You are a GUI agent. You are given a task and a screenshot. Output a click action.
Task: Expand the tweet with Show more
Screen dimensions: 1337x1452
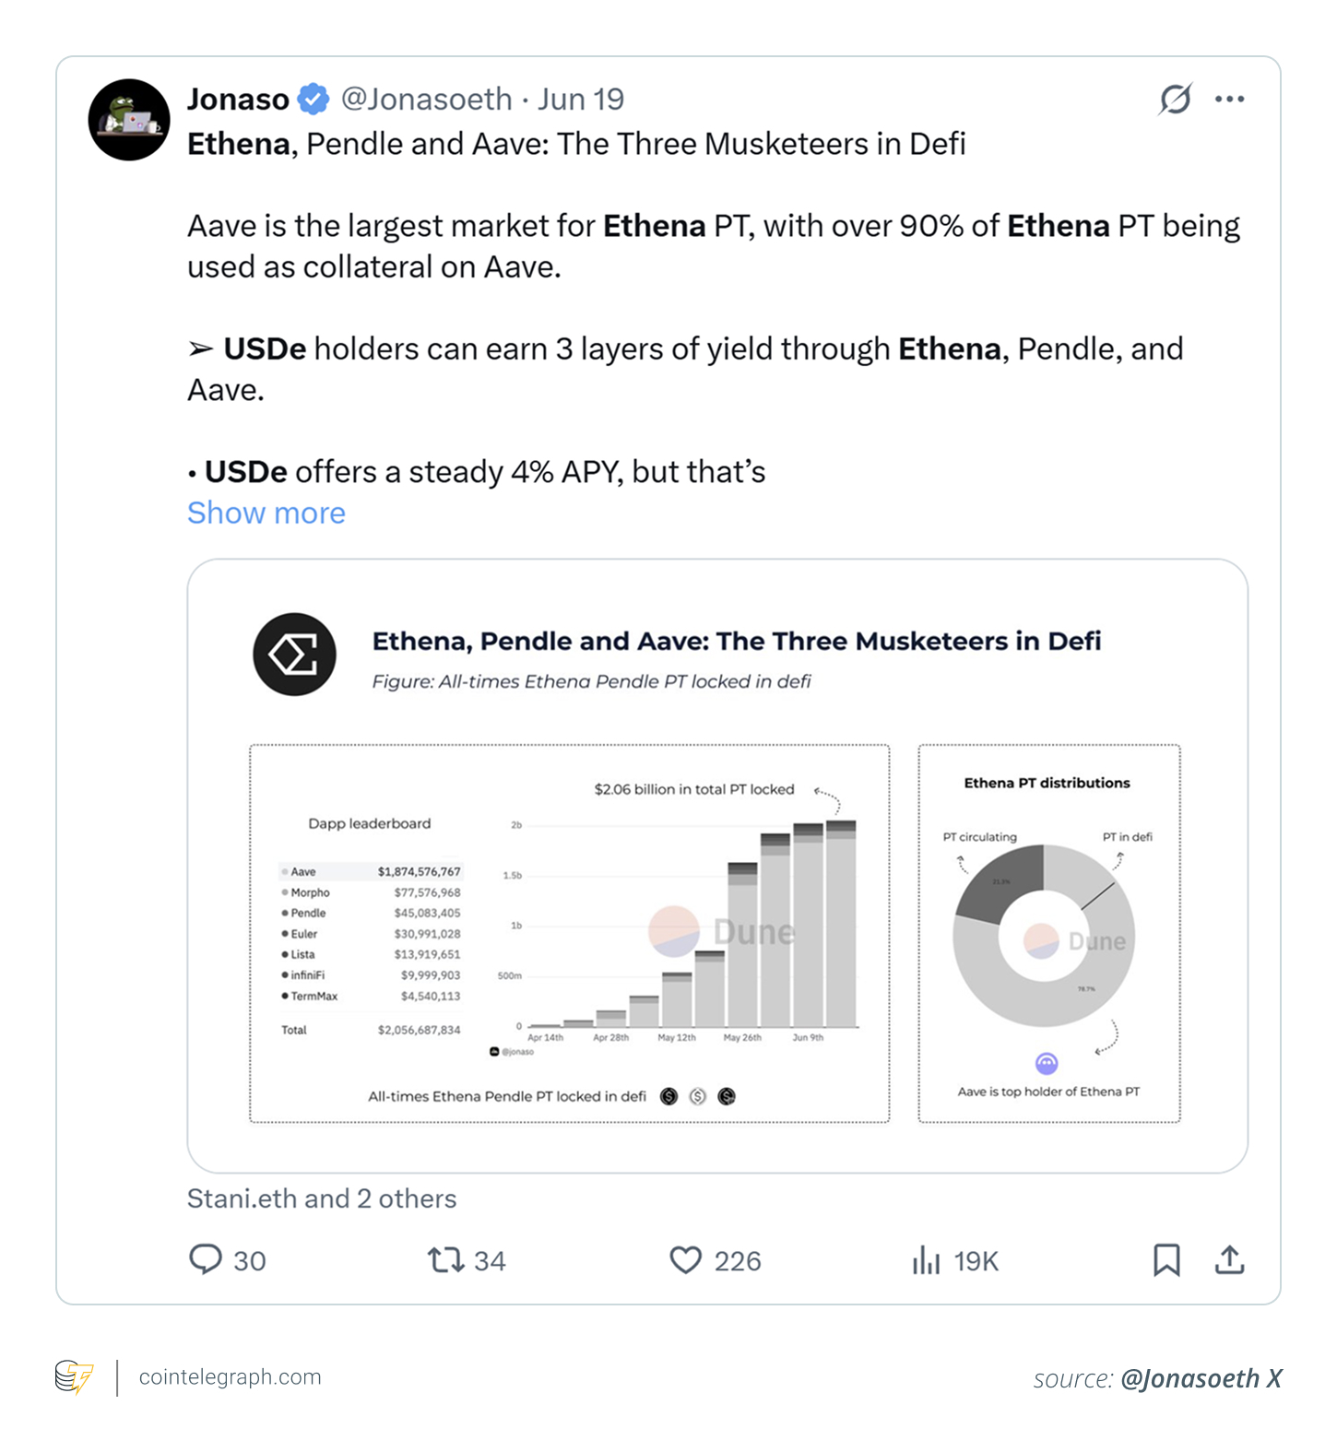click(x=266, y=513)
